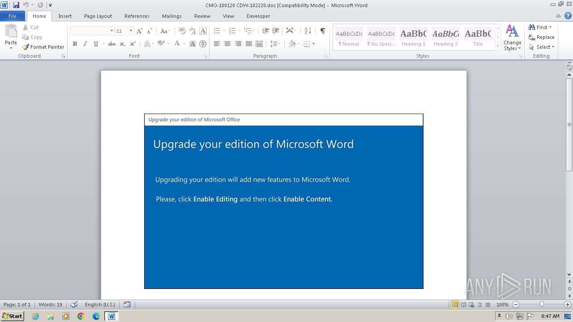Sort the selected paragraphs

(308, 31)
